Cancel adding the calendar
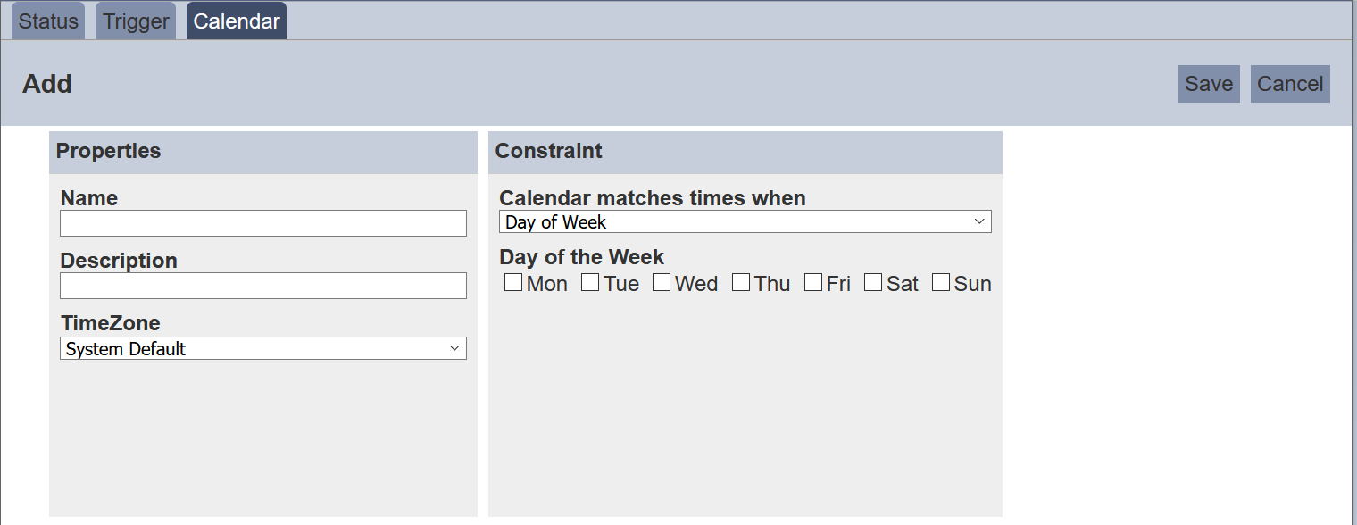 pyautogui.click(x=1290, y=84)
